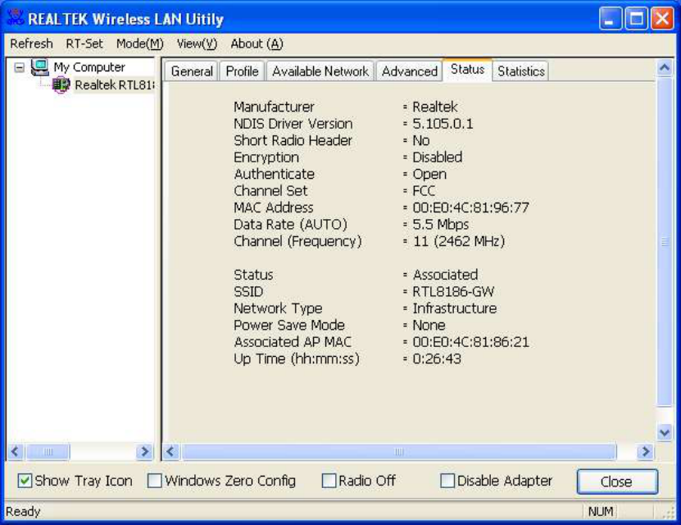
Task: Select the Realtek adapter card icon
Action: click(x=61, y=84)
